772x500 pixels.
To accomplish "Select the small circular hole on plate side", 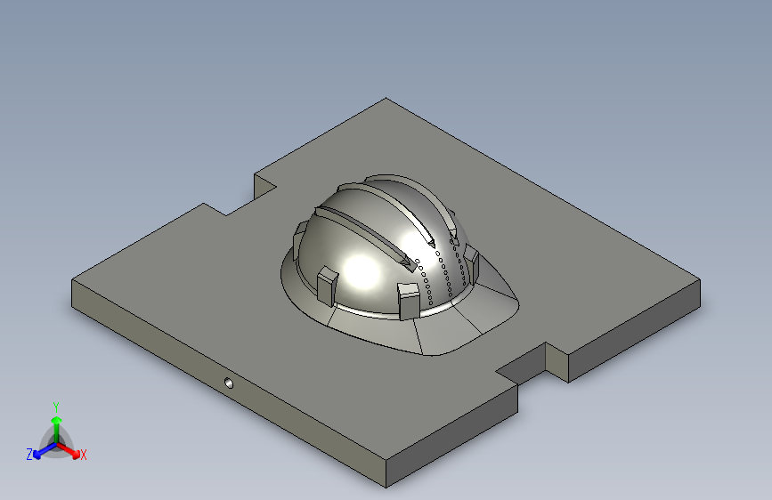I will tap(229, 383).
